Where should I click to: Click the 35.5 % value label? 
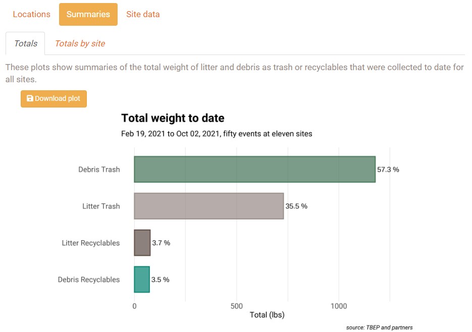296,206
